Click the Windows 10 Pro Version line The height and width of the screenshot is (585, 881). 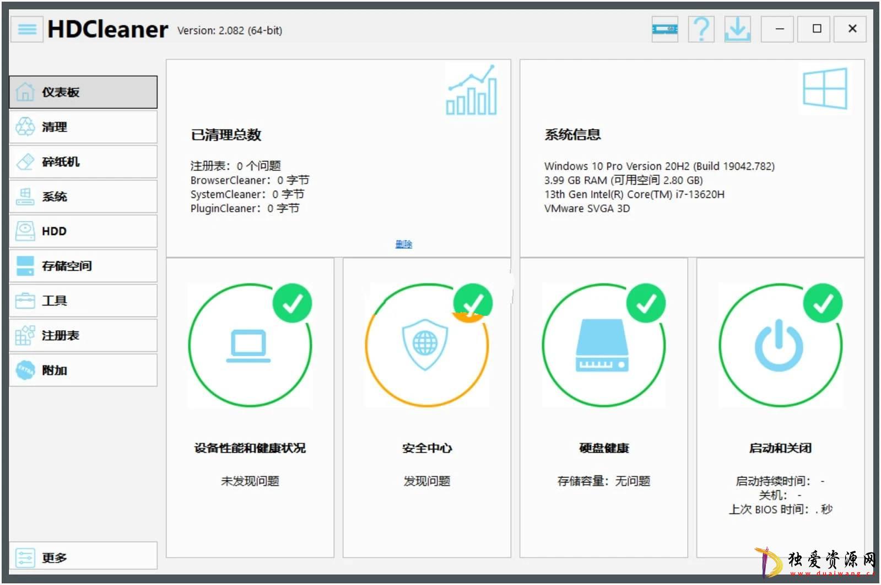660,166
